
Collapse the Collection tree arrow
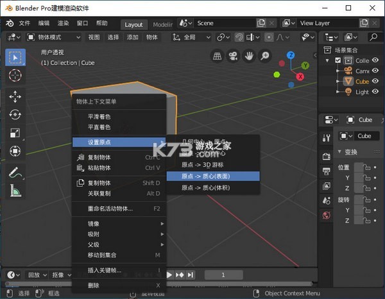(x=327, y=60)
